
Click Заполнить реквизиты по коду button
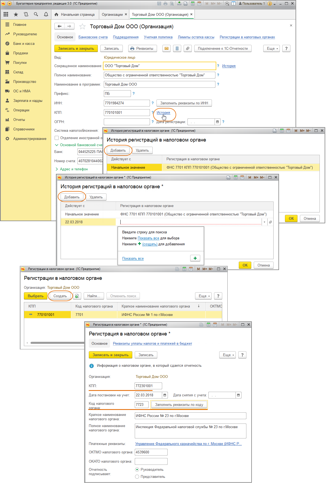coord(179,405)
